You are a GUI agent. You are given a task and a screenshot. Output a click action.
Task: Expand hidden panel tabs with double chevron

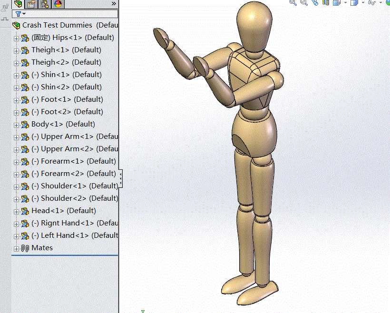coord(114,4)
